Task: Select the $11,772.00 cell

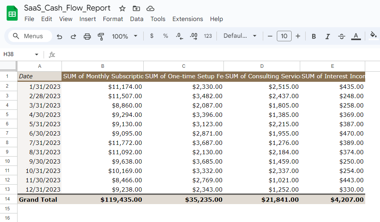Action: pos(102,143)
